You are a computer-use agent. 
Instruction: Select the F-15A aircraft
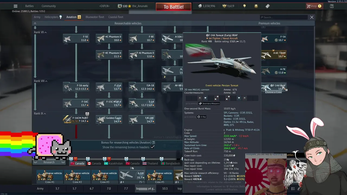[x=109, y=87]
